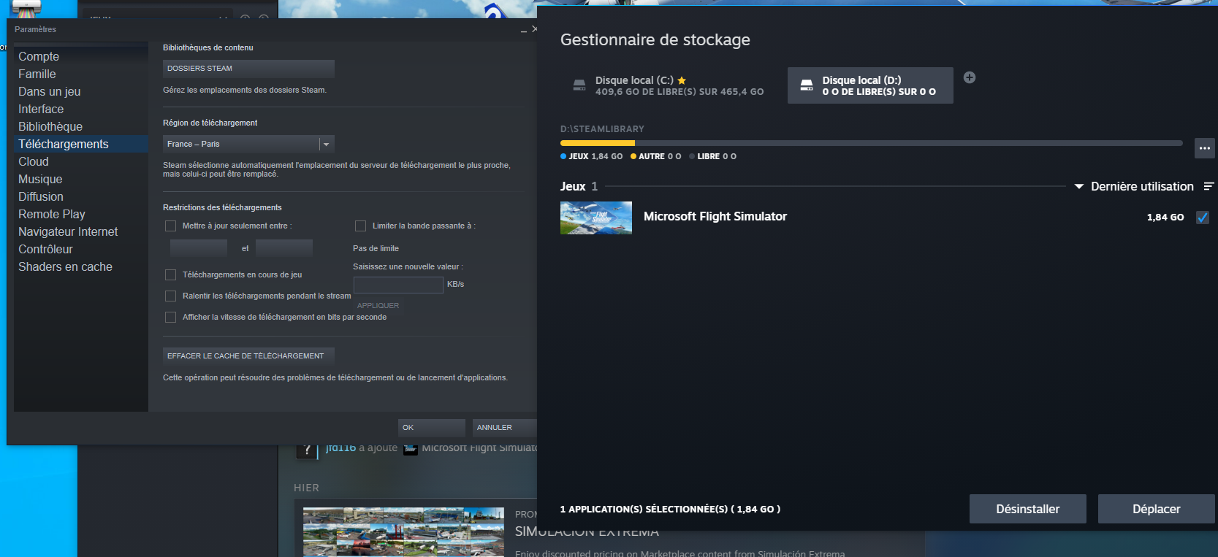Click the question-mark avatar in the activity feed
The image size is (1218, 557).
pyautogui.click(x=307, y=449)
